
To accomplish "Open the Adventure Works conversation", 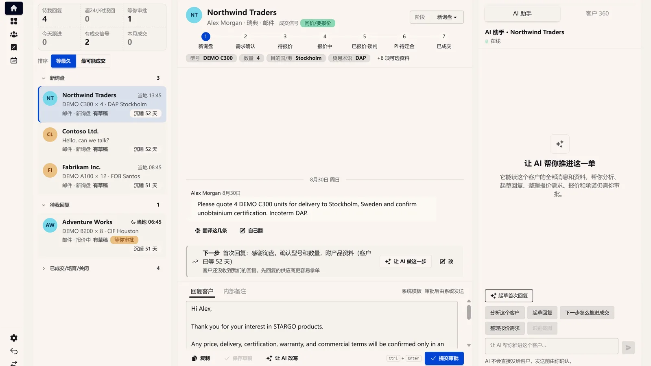I will 102,235.
